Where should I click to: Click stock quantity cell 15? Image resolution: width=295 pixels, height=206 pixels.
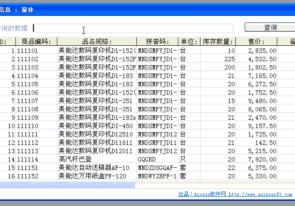pos(218,101)
